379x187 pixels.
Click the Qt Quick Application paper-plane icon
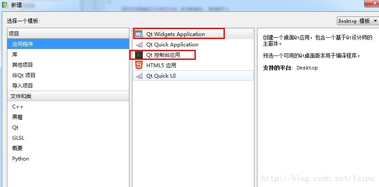coord(139,45)
